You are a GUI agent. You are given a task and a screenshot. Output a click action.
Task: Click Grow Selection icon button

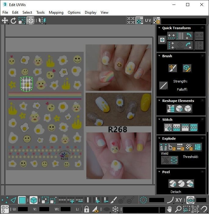pos(45,200)
